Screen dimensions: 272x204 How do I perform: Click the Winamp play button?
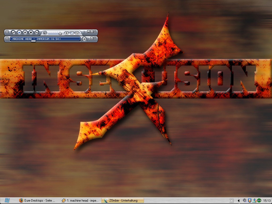coord(19,32)
